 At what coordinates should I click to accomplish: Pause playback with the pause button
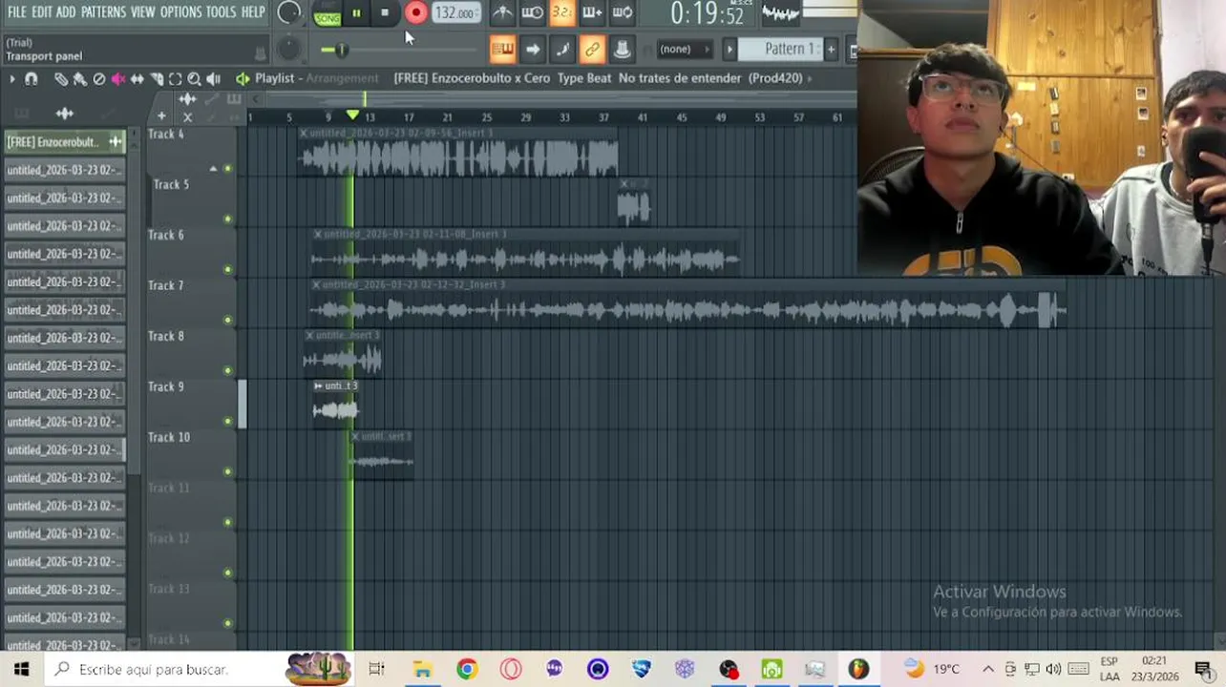(x=356, y=12)
